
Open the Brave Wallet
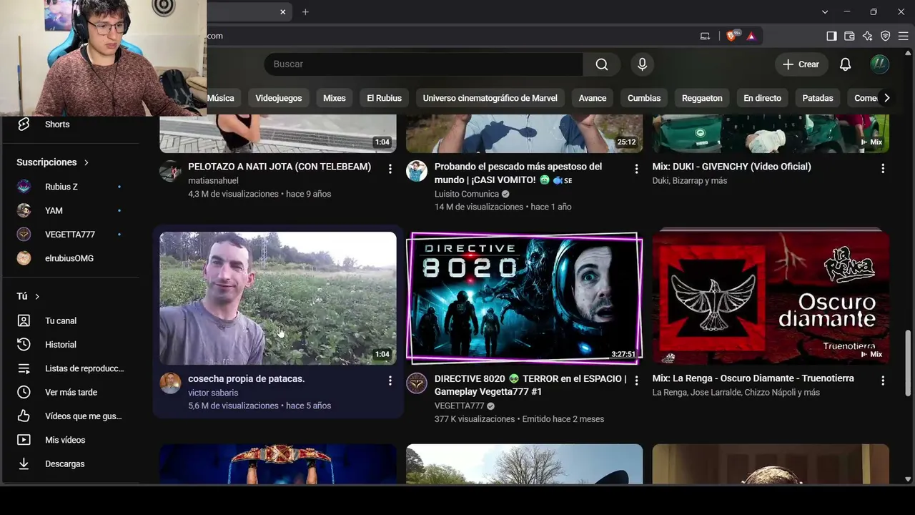point(849,36)
